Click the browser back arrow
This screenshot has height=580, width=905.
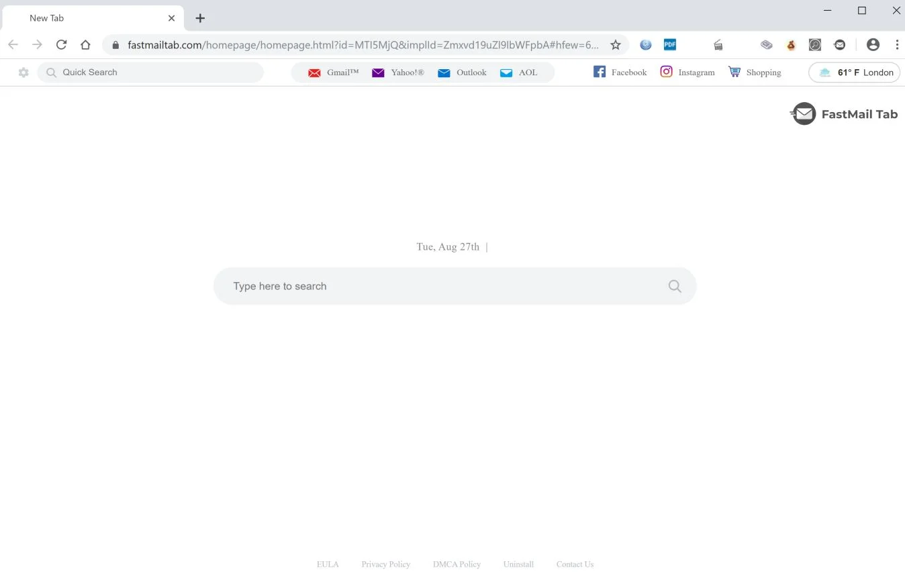(x=13, y=45)
